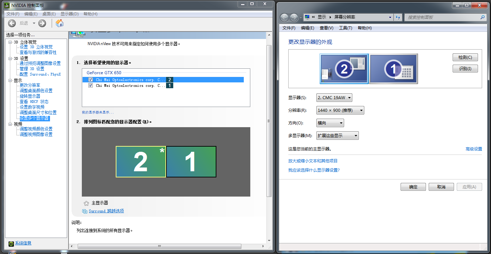Uncheck display 1 Chi Mei checkbox

(x=91, y=85)
